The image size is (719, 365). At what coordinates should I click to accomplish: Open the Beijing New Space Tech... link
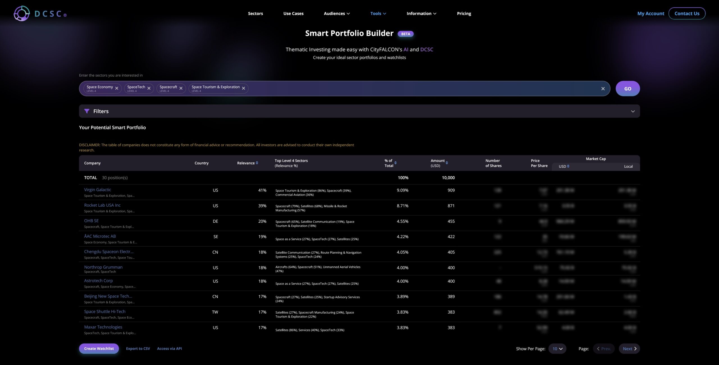[108, 296]
